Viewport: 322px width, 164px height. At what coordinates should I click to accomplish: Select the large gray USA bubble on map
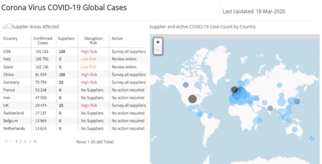[192, 99]
